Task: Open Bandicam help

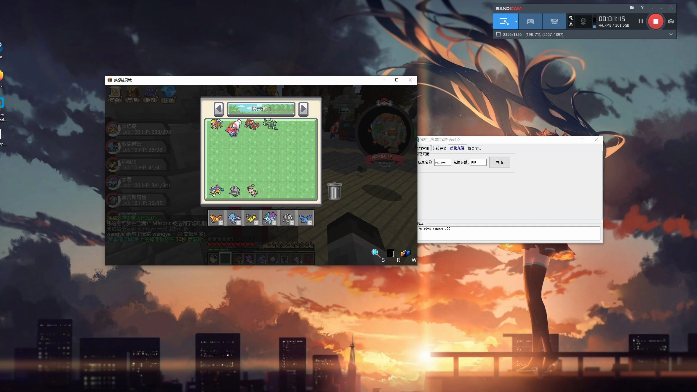Action: (x=642, y=8)
